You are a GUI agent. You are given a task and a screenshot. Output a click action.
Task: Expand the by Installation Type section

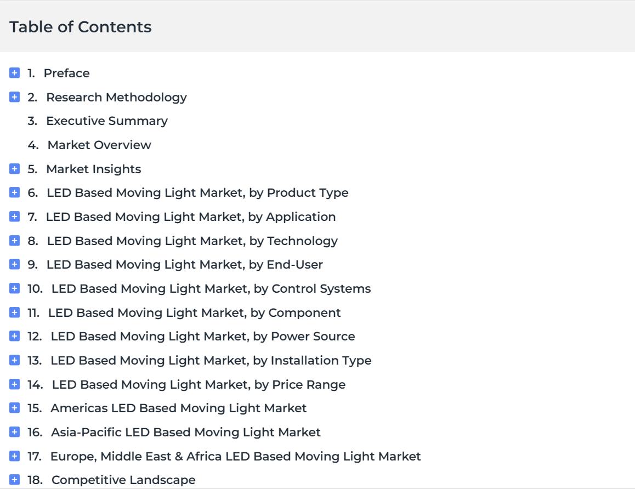point(15,360)
